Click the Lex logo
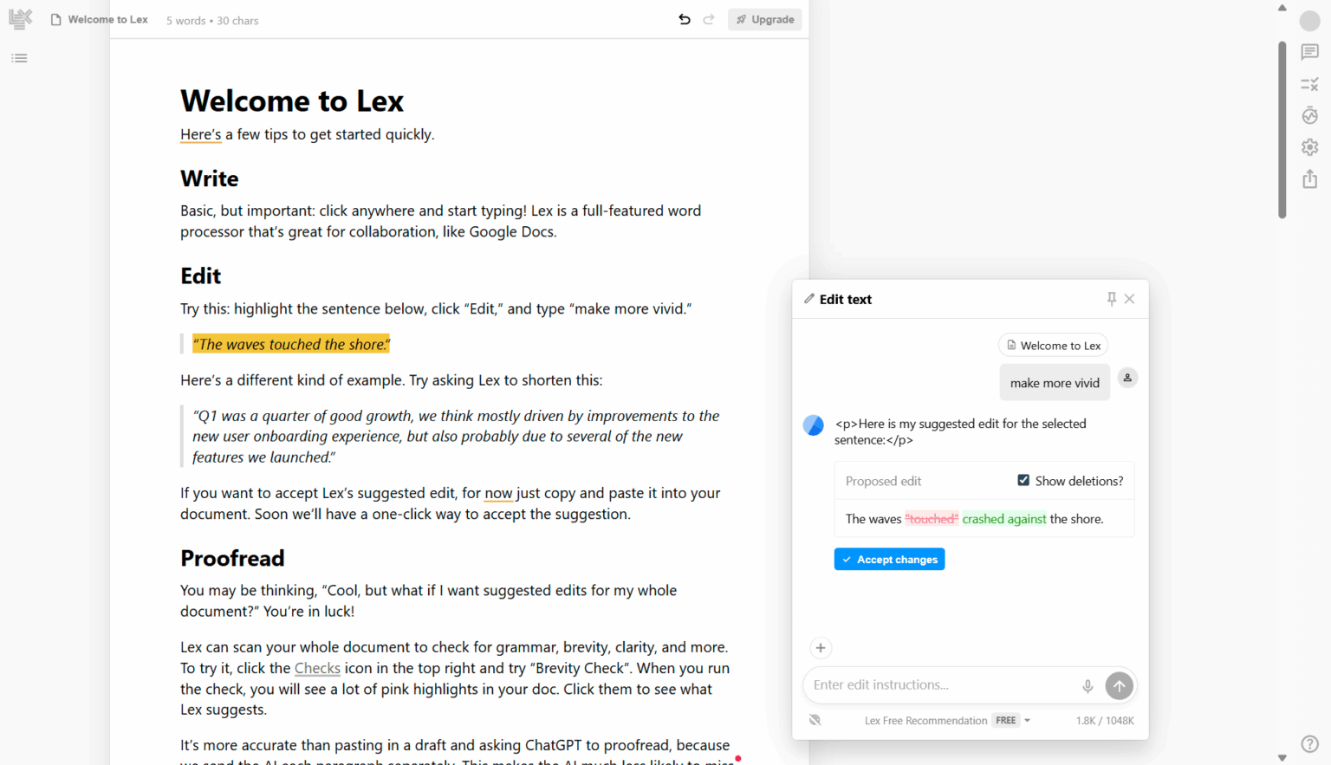 (x=19, y=19)
